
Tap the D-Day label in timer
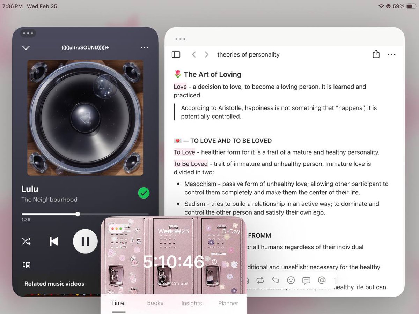(x=231, y=231)
